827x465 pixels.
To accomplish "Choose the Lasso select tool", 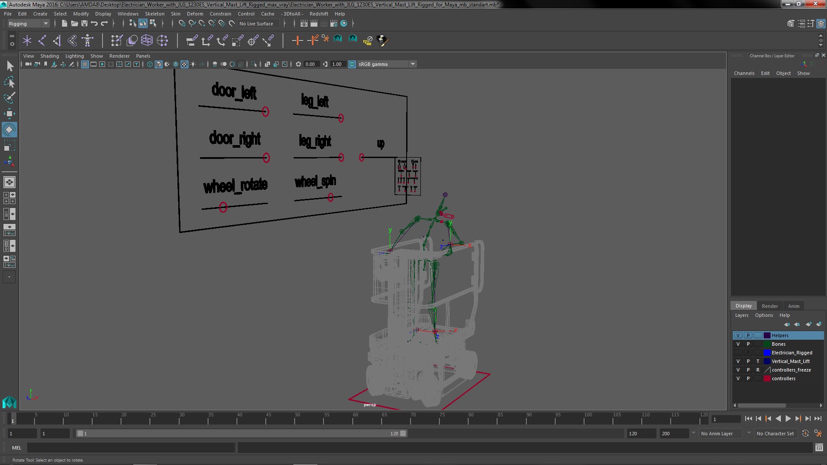I will point(9,82).
